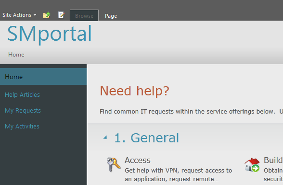Click the 'Get help with VPN' description text
This screenshot has width=283, height=185.
(178, 174)
